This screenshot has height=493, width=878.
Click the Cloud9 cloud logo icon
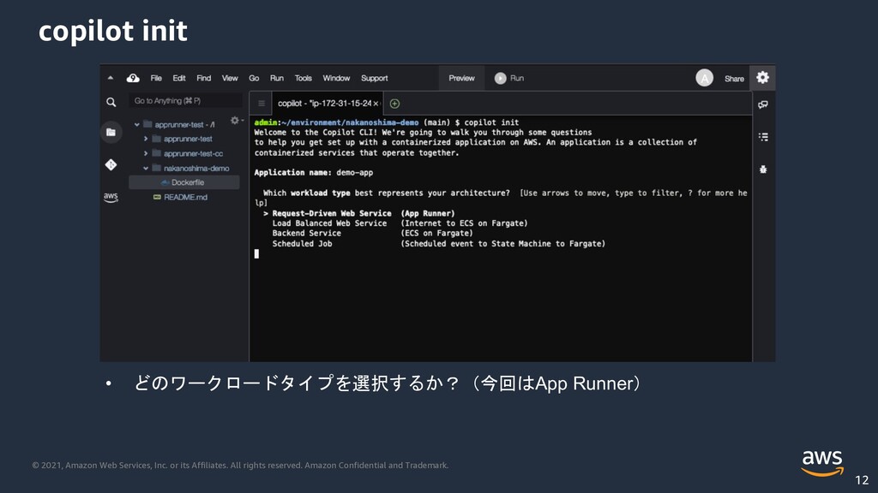pos(133,78)
